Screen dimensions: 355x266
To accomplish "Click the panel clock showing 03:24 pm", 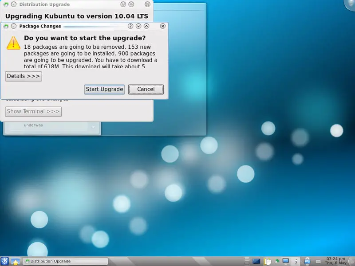I will 336,261.
